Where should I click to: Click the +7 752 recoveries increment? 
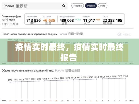pos(77,20)
